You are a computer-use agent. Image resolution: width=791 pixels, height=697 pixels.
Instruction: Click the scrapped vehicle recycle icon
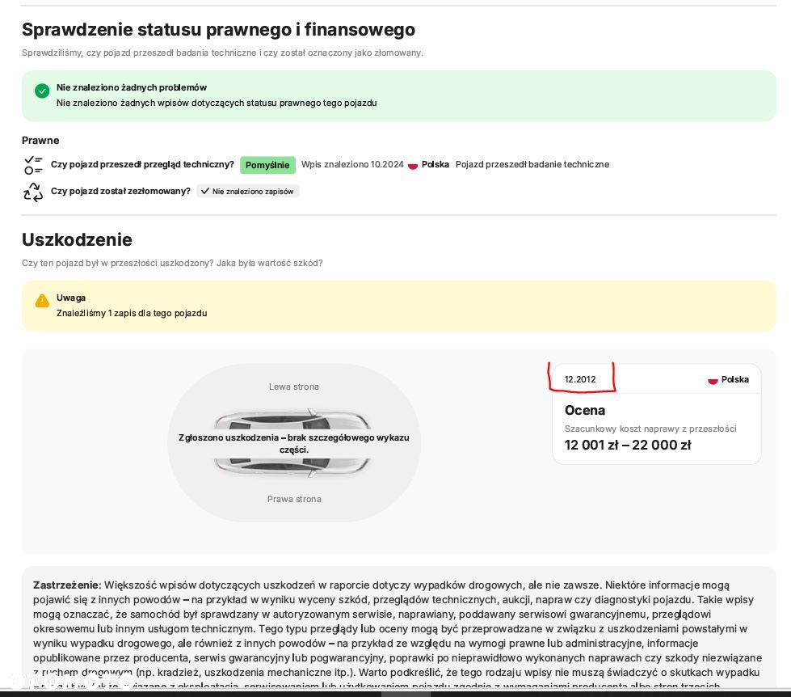[33, 192]
